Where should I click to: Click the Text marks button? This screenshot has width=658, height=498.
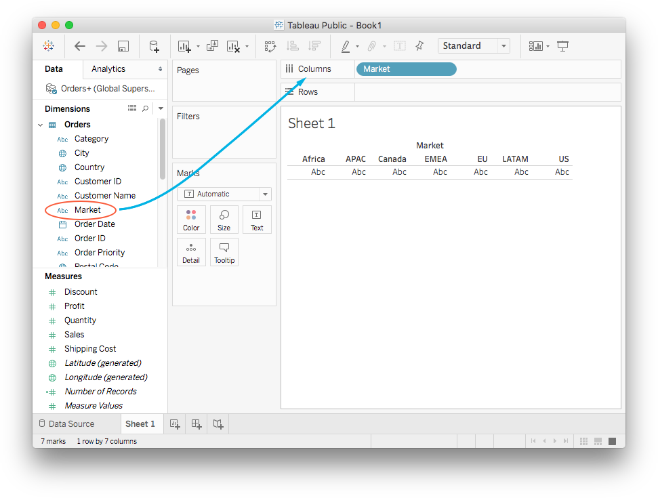(x=257, y=220)
